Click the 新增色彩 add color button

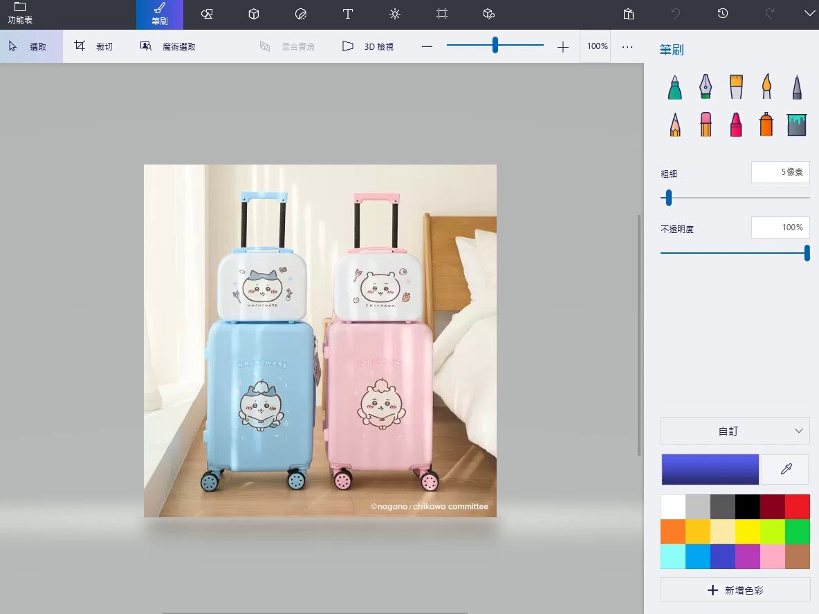tap(735, 590)
